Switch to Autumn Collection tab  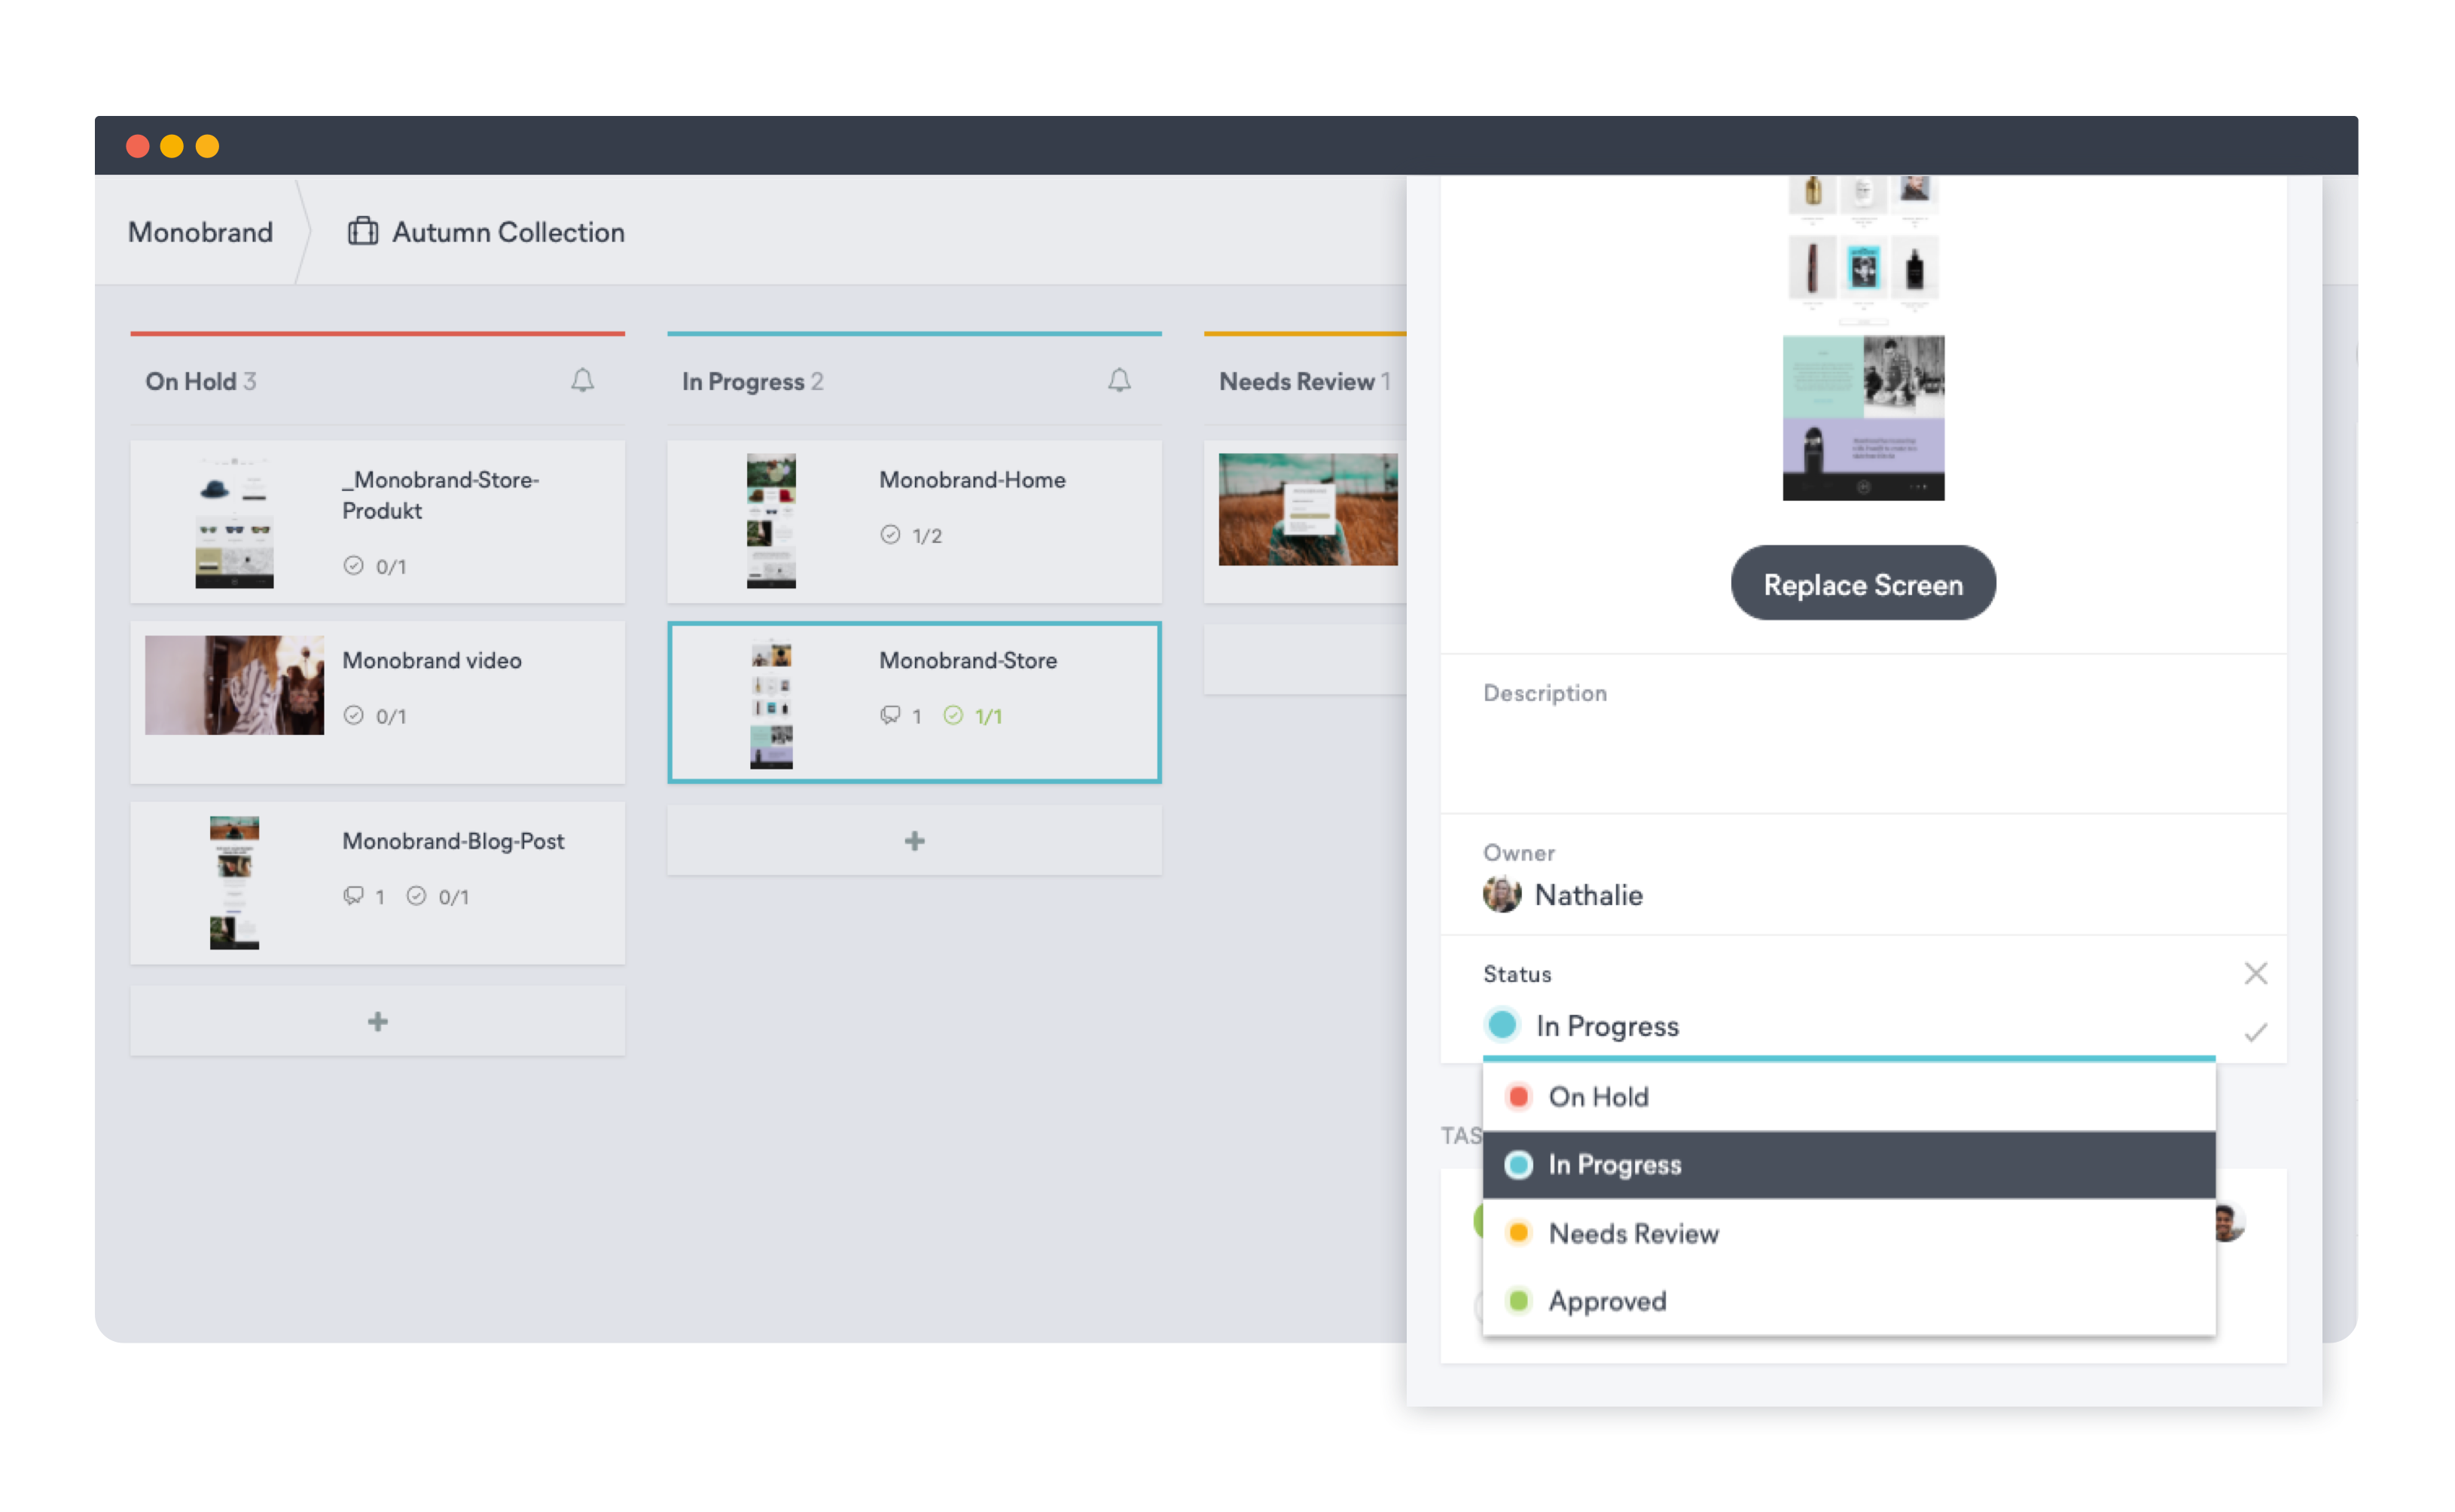pos(507,231)
